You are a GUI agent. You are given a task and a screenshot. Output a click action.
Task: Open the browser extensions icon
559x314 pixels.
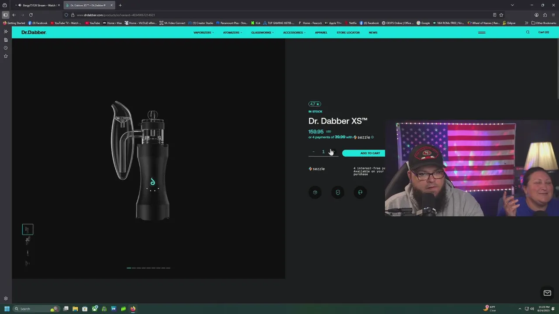click(545, 15)
